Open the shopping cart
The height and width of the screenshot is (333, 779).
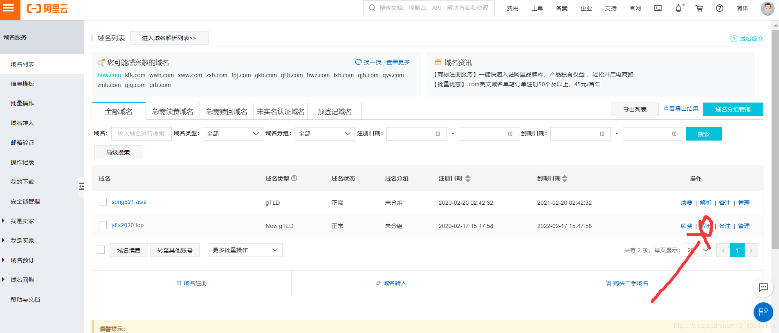tap(699, 8)
